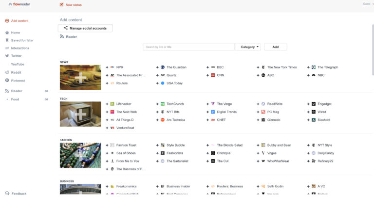
Task: Click the Add button
Action: click(x=276, y=47)
